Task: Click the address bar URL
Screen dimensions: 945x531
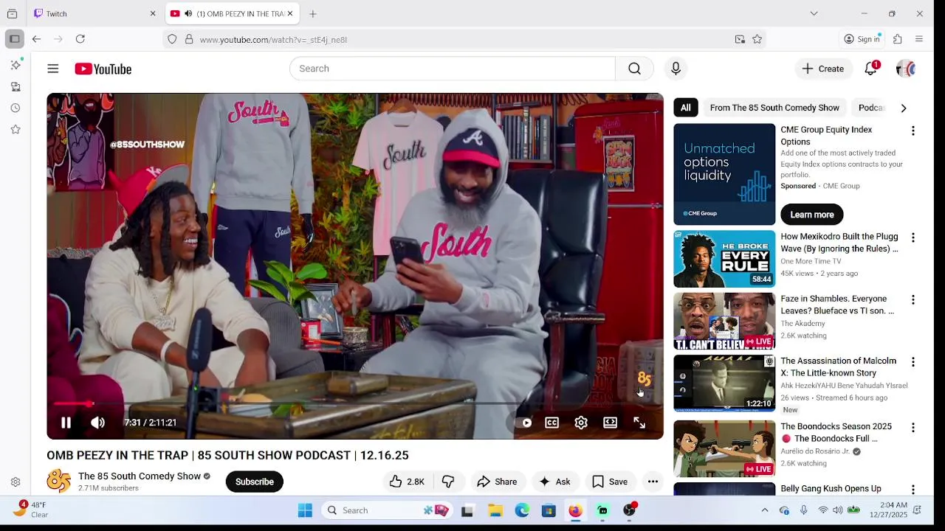Action: click(x=273, y=40)
